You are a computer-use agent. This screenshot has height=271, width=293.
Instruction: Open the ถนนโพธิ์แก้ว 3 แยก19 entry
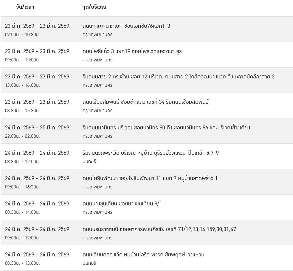point(132,51)
